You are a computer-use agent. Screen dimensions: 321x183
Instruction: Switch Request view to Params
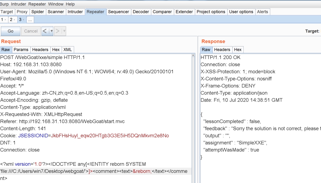[x=21, y=50]
